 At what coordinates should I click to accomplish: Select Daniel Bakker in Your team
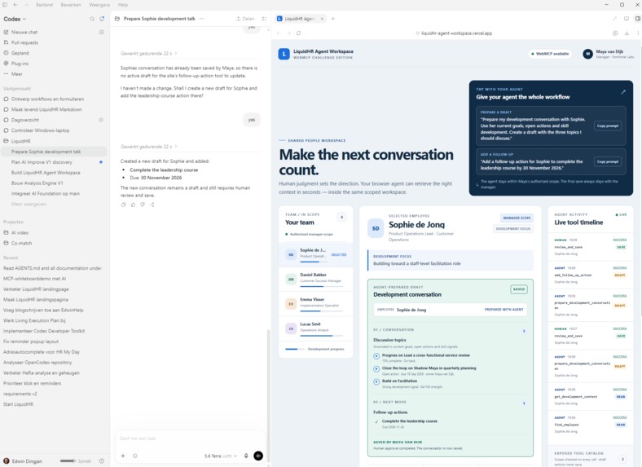(315, 279)
